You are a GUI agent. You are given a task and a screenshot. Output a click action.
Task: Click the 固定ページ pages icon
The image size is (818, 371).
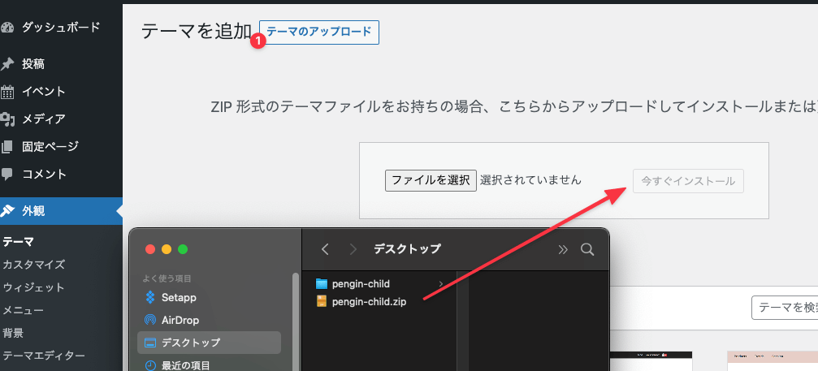pyautogui.click(x=6, y=146)
